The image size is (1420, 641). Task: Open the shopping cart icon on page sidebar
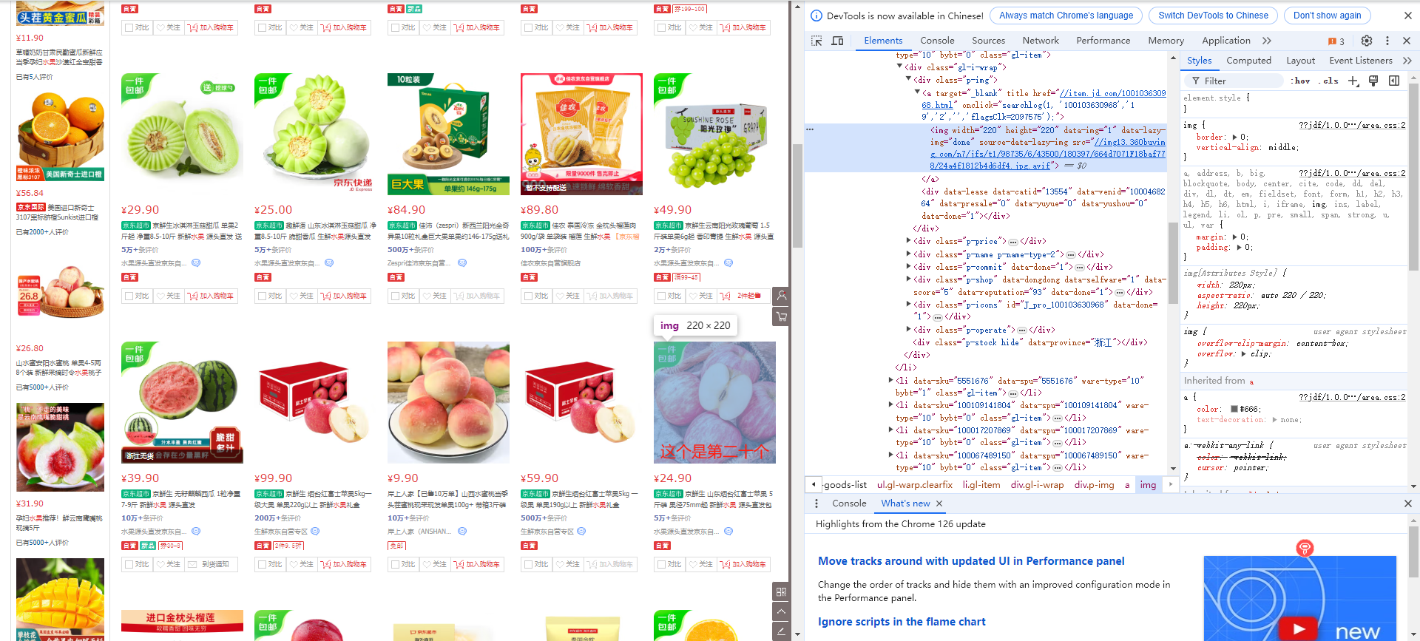pyautogui.click(x=781, y=316)
